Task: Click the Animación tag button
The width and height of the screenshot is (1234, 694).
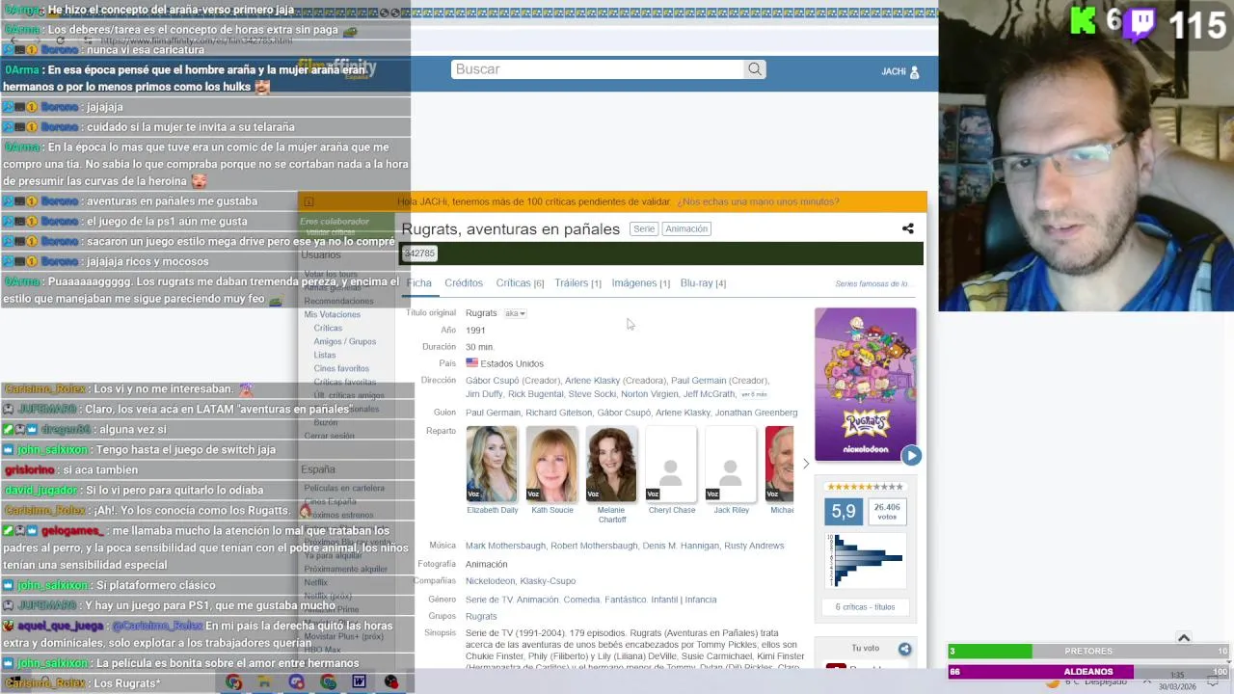Action: pos(686,228)
